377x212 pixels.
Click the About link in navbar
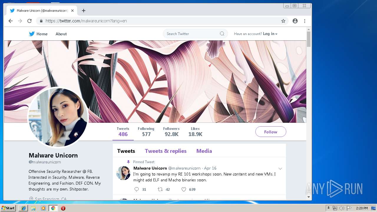(61, 34)
